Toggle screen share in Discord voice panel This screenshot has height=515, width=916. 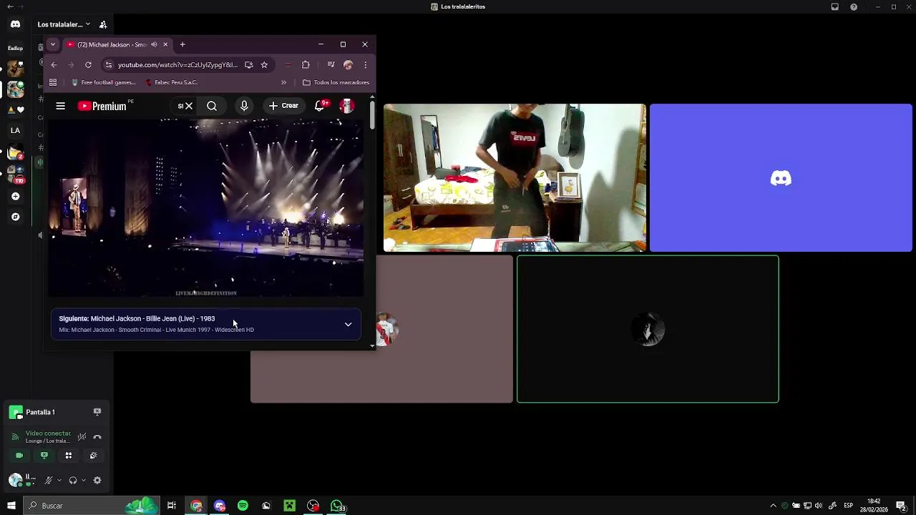click(x=44, y=456)
